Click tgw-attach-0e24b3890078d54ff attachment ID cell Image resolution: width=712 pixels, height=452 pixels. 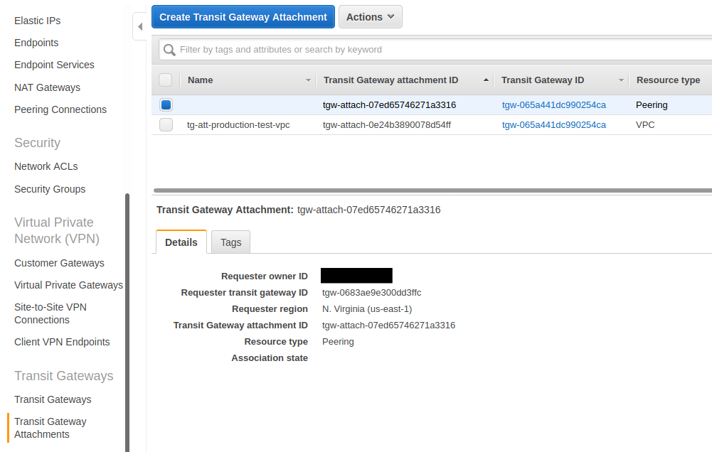pos(387,125)
